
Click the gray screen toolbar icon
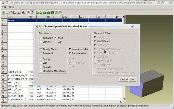[56, 13]
